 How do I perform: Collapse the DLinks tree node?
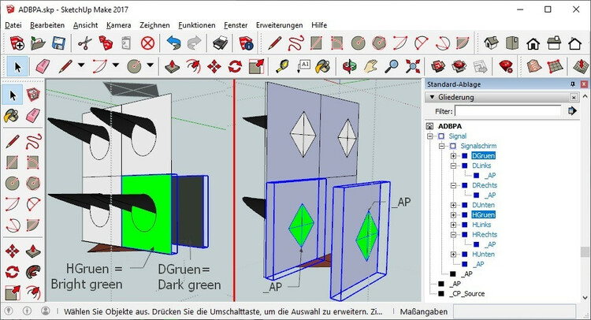453,166
